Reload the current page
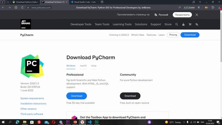This screenshot has width=222, height=125. (x=22, y=8)
